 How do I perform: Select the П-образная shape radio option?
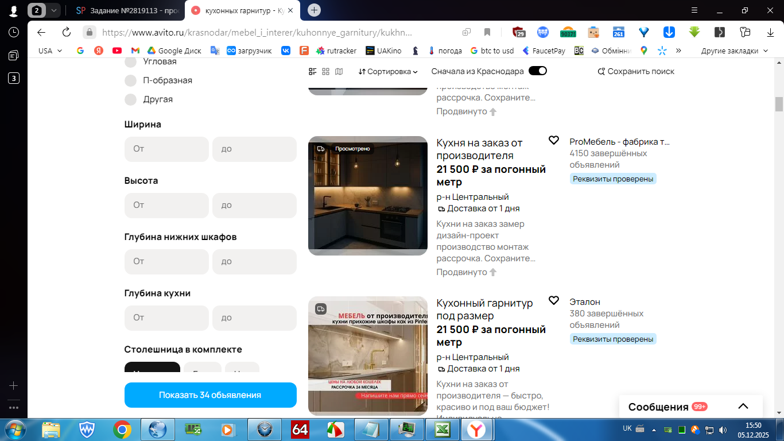(x=131, y=80)
